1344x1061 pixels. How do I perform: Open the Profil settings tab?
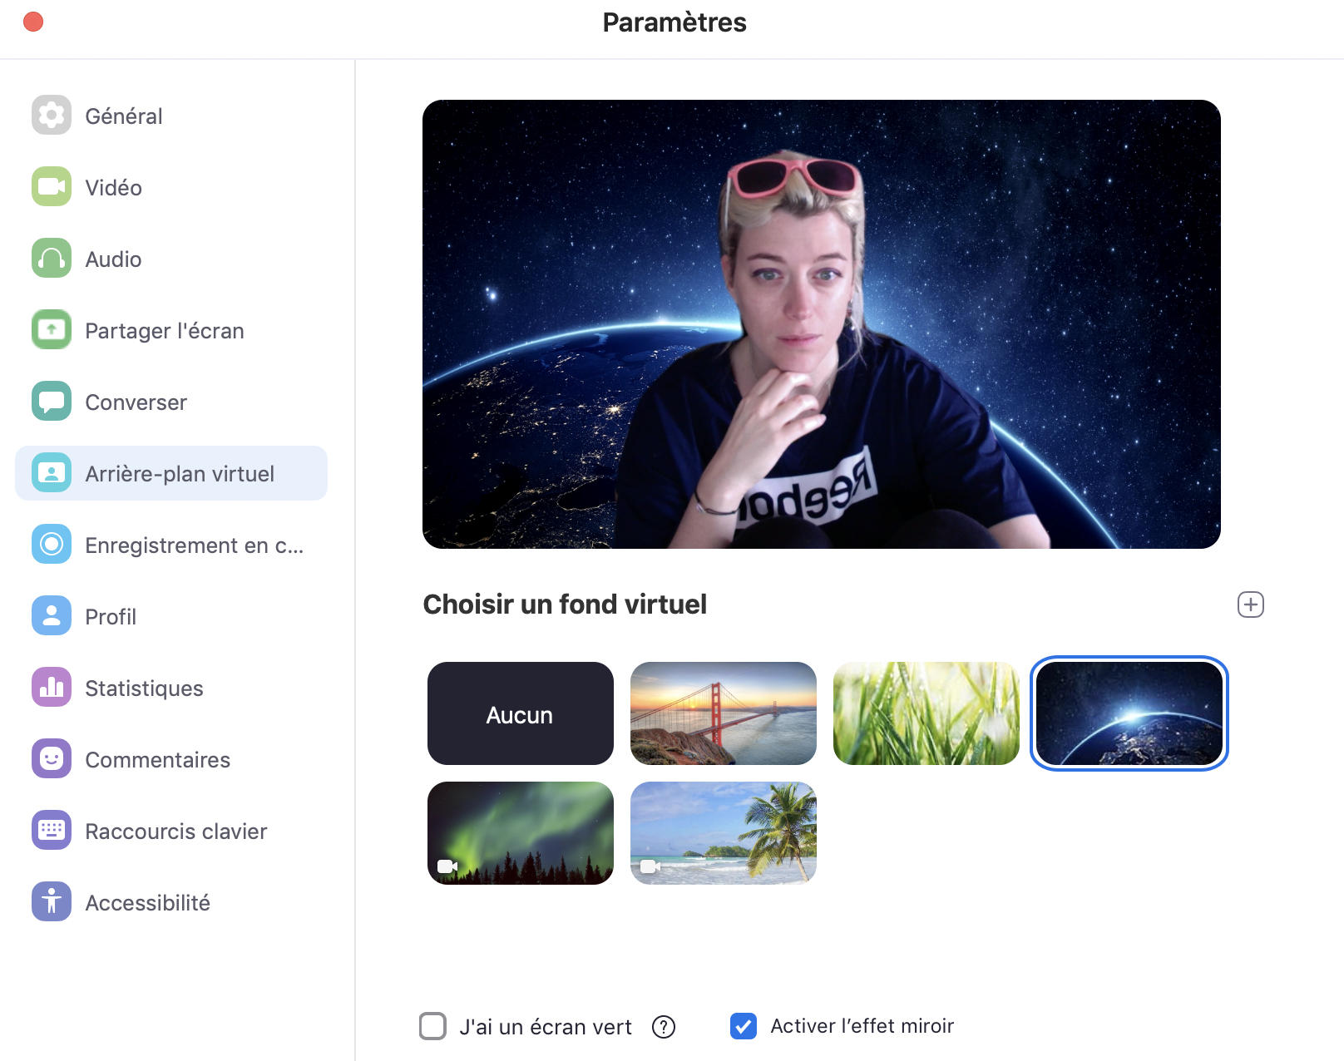[110, 616]
